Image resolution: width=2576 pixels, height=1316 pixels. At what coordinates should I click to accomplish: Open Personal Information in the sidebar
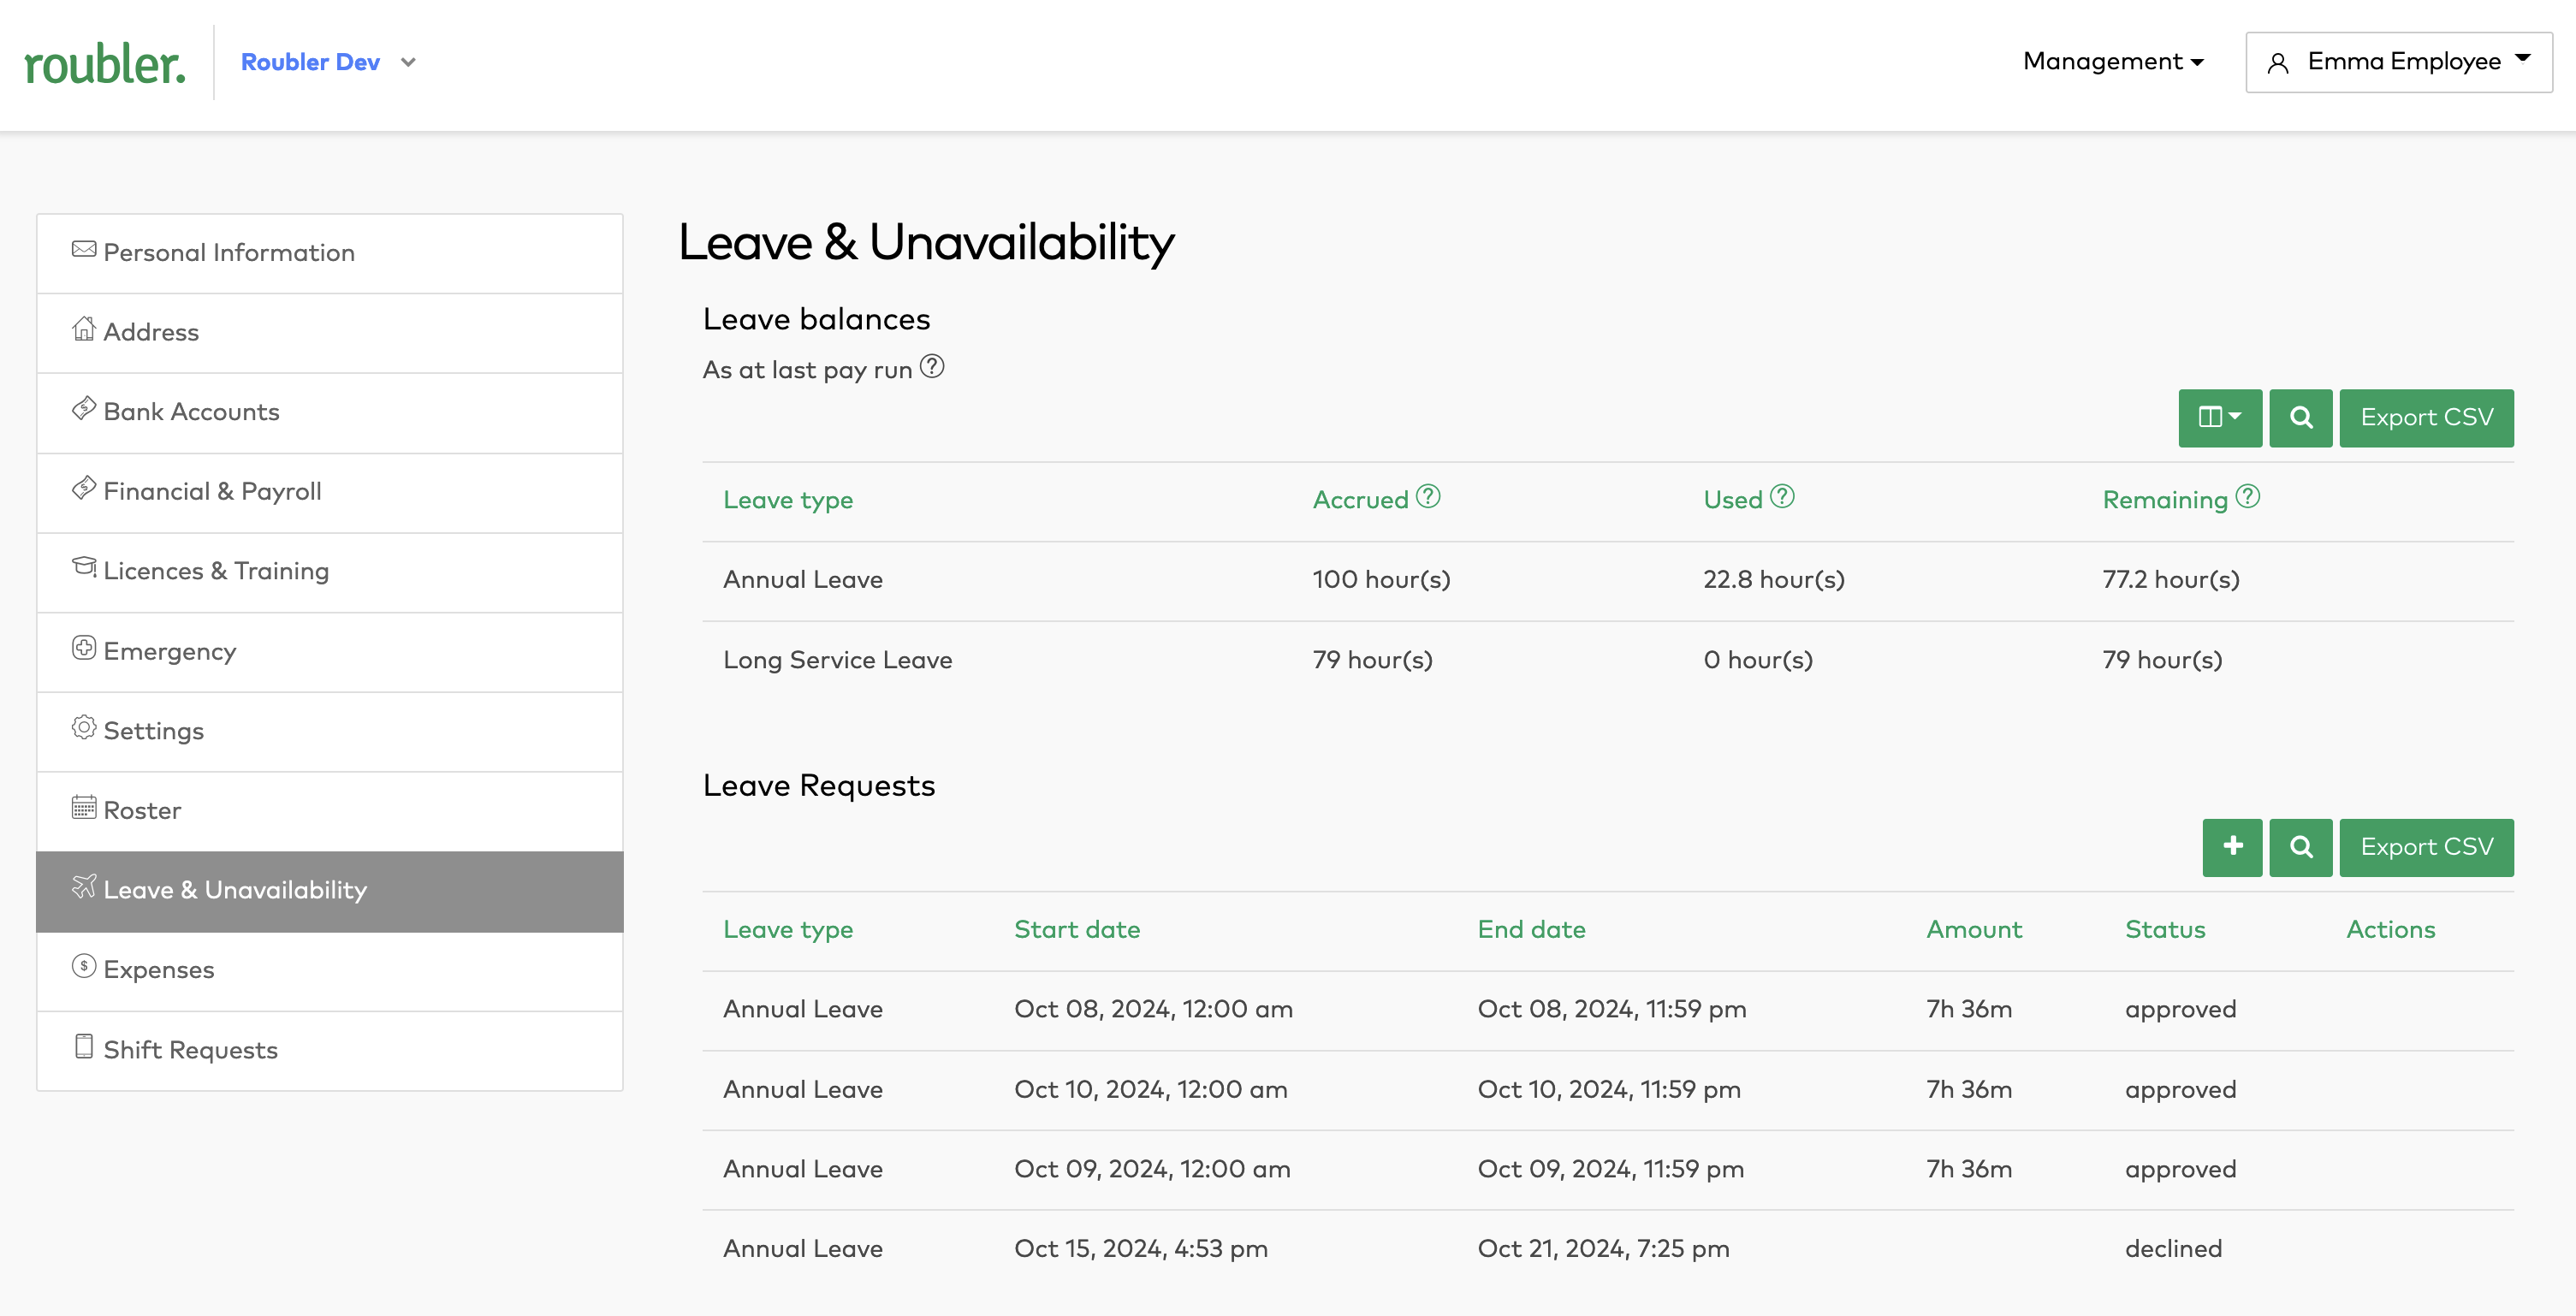[329, 253]
